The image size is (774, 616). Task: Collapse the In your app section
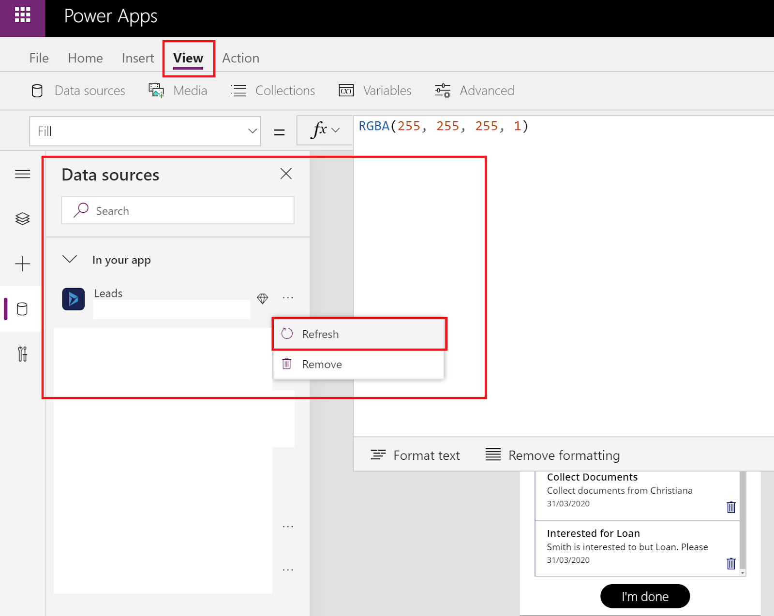click(x=70, y=260)
